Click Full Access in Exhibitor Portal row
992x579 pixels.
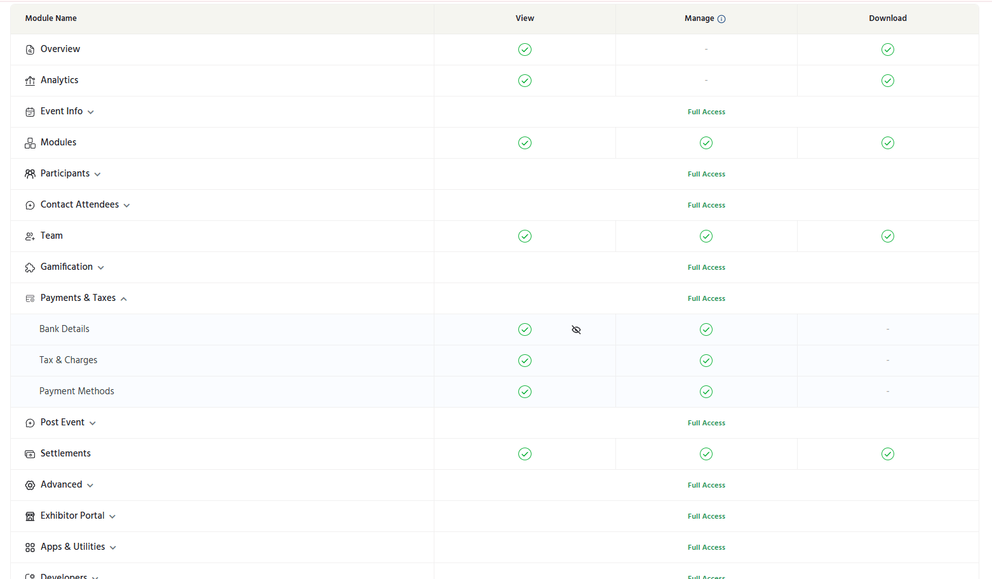pyautogui.click(x=706, y=516)
